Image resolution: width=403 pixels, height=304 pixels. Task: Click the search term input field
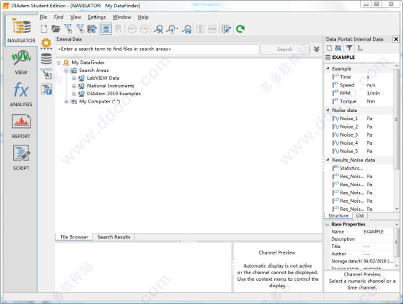(157, 49)
